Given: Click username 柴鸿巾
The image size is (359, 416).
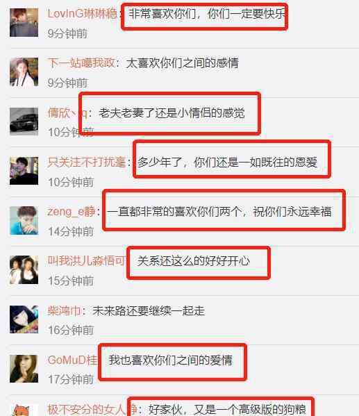Looking at the screenshot, I should point(64,310).
